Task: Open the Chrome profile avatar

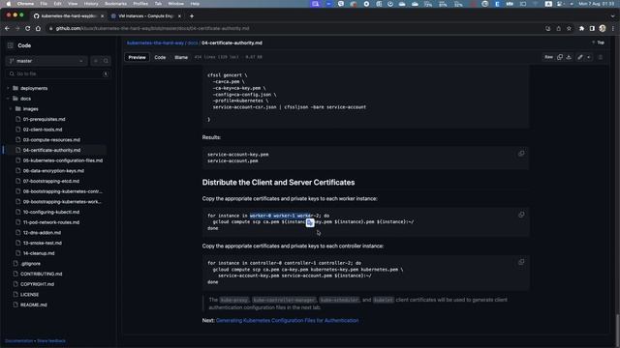Action: pyautogui.click(x=603, y=28)
